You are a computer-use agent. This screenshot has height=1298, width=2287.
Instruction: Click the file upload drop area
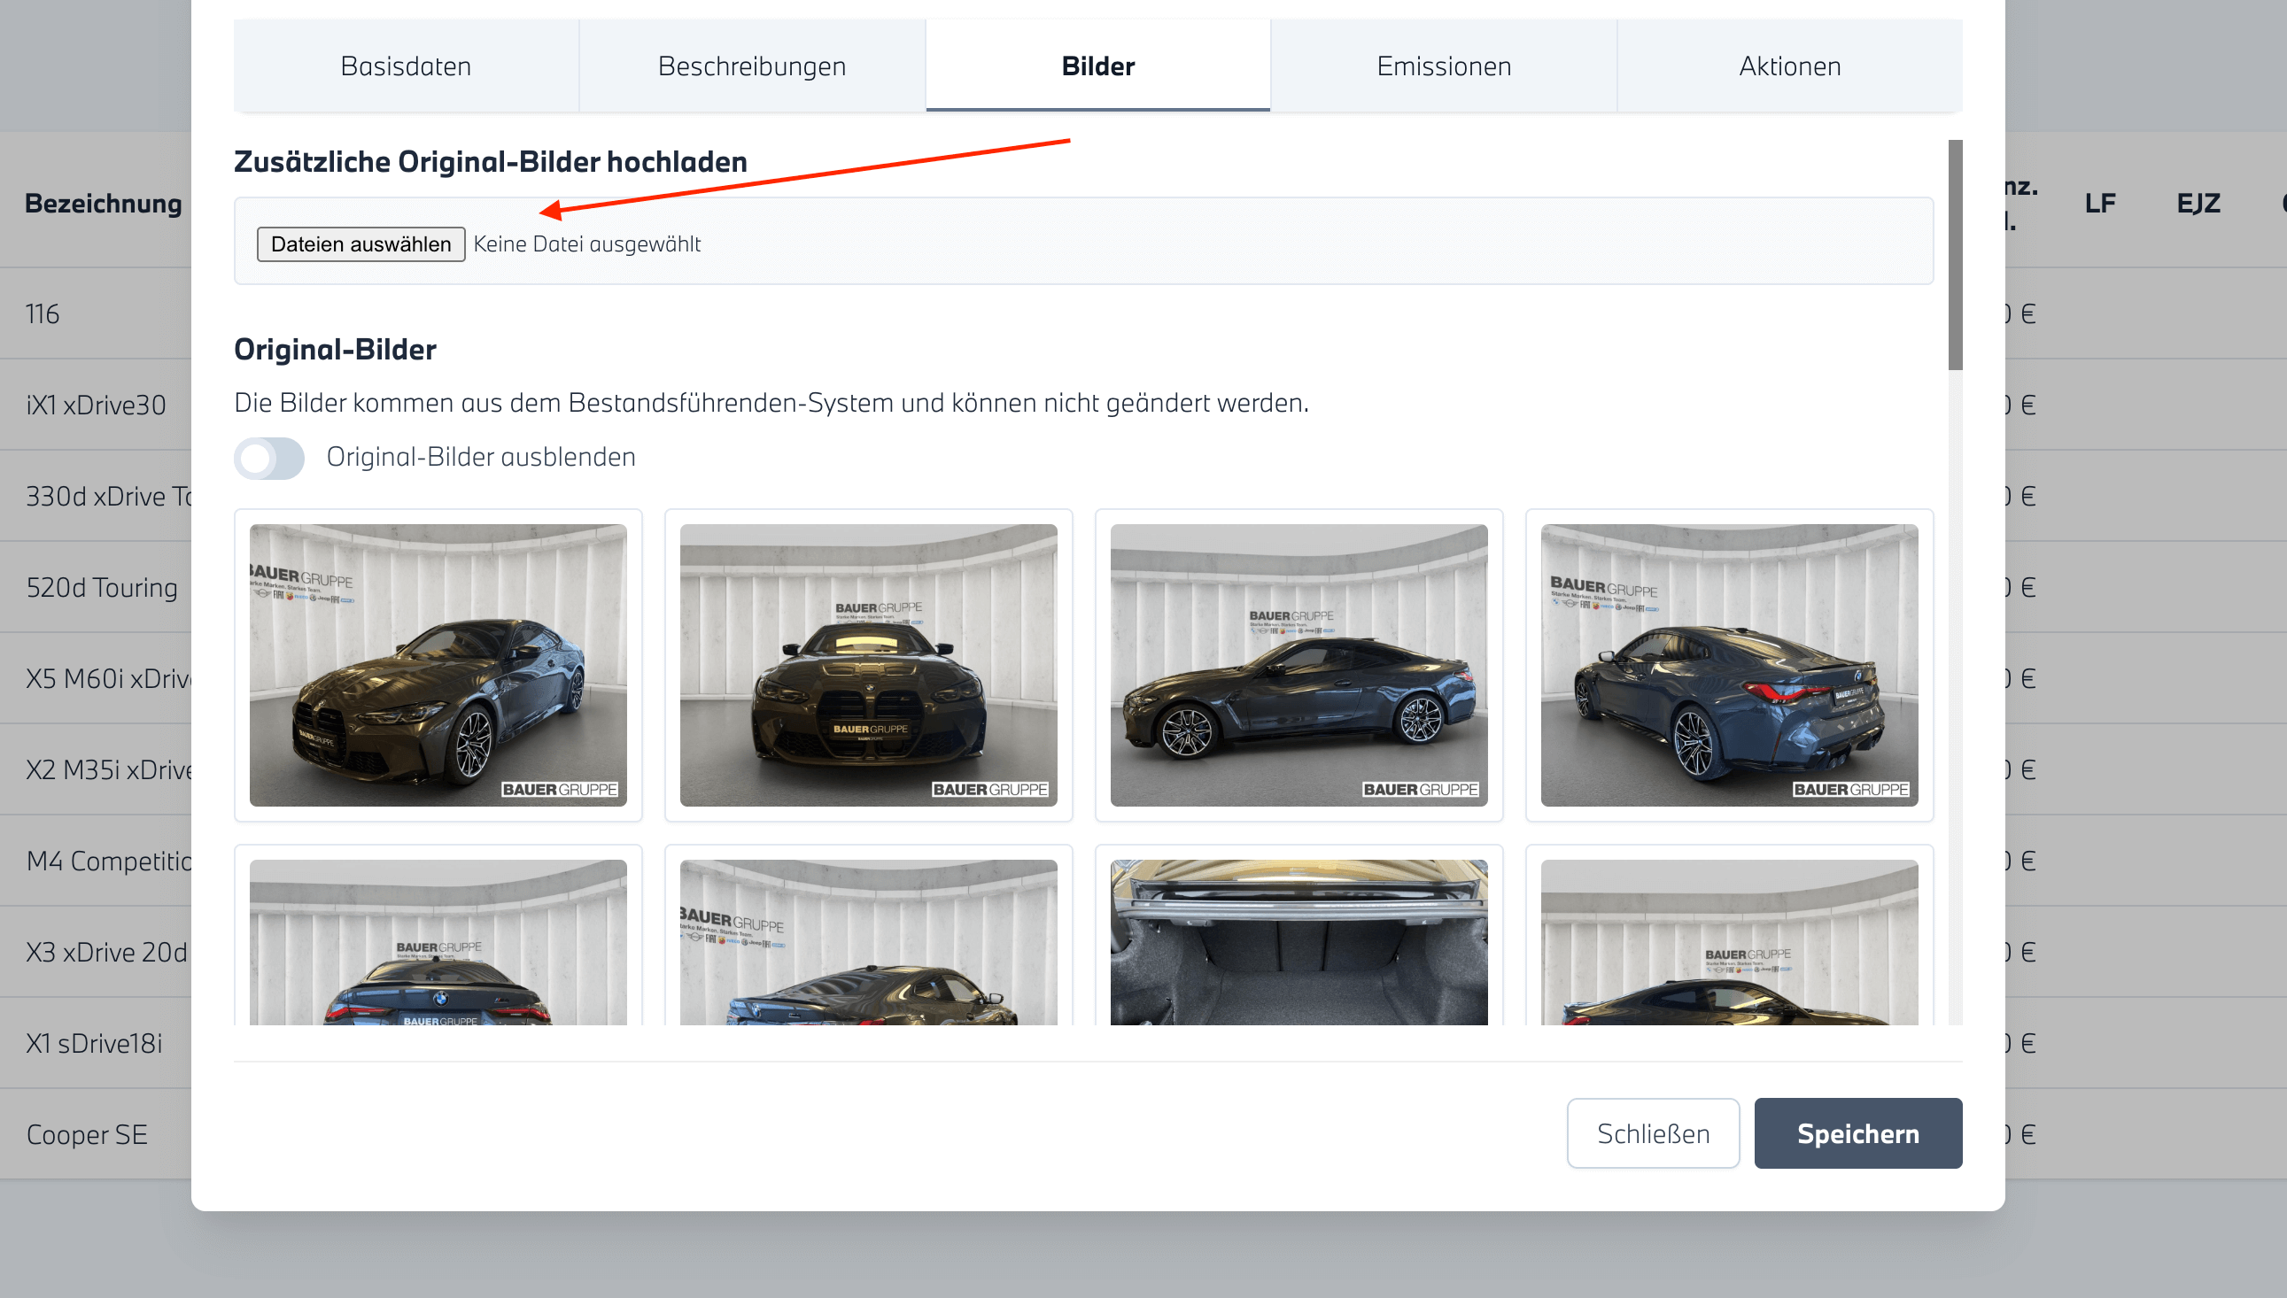coord(1248,243)
